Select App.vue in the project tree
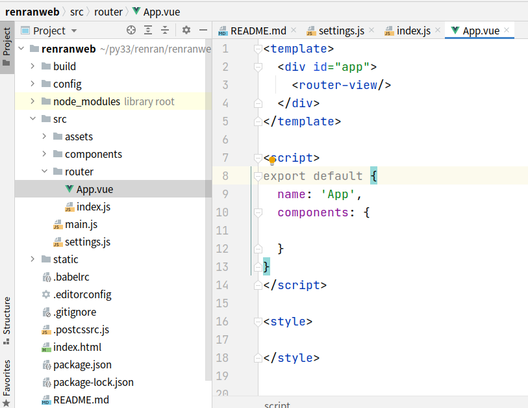Screen dimensions: 528x408 (95, 189)
